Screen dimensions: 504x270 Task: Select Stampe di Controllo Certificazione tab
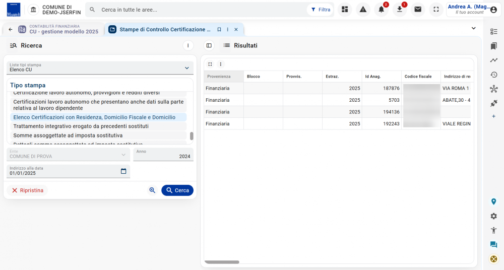[165, 29]
